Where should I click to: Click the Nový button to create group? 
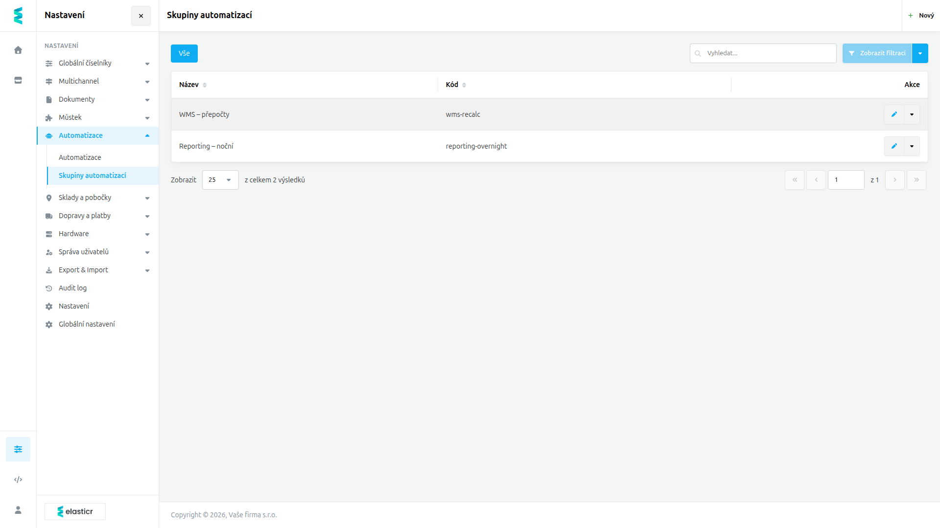pyautogui.click(x=921, y=16)
